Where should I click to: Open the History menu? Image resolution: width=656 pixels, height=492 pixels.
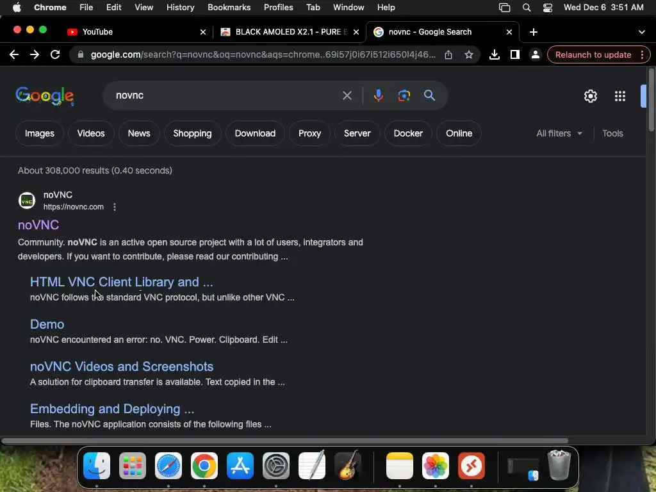180,8
